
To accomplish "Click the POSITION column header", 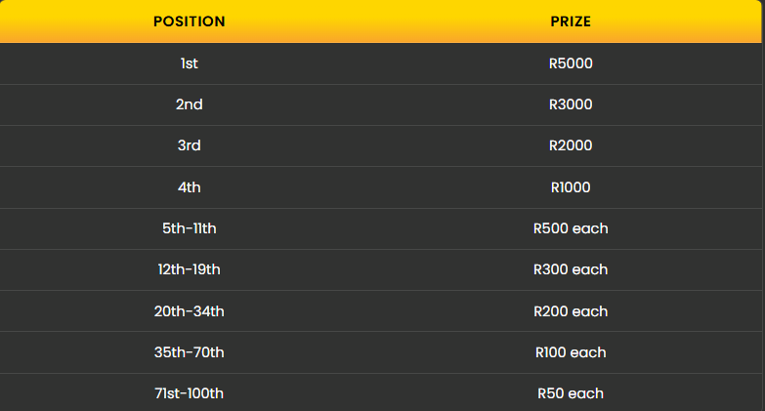I will [x=189, y=21].
